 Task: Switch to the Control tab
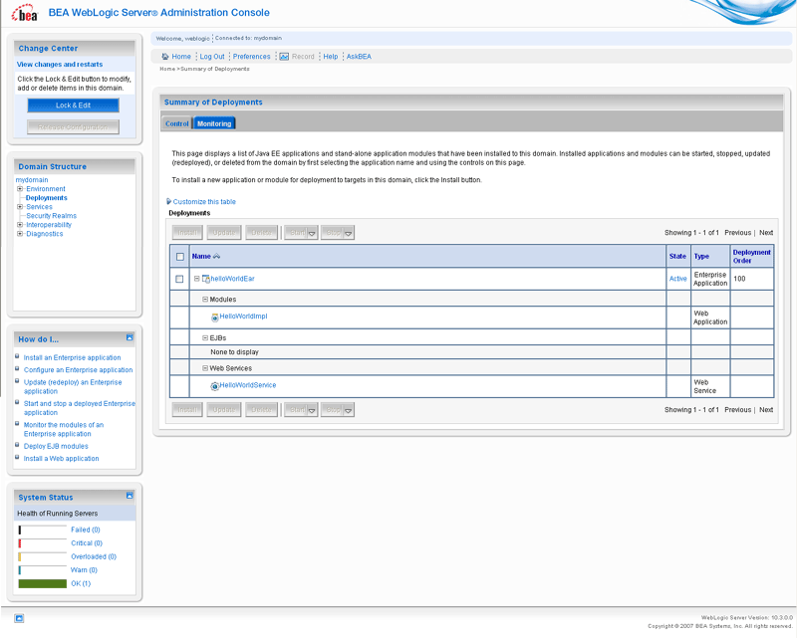[177, 123]
